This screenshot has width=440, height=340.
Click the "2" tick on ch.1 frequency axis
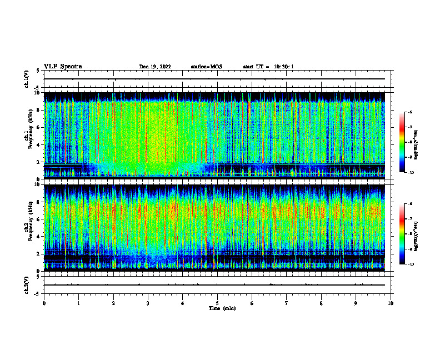[x=39, y=162]
